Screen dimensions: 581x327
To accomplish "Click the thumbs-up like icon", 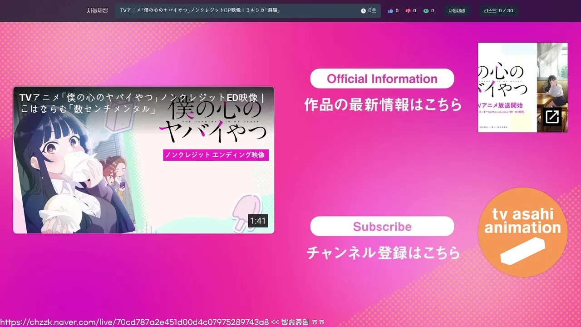I will pyautogui.click(x=390, y=10).
